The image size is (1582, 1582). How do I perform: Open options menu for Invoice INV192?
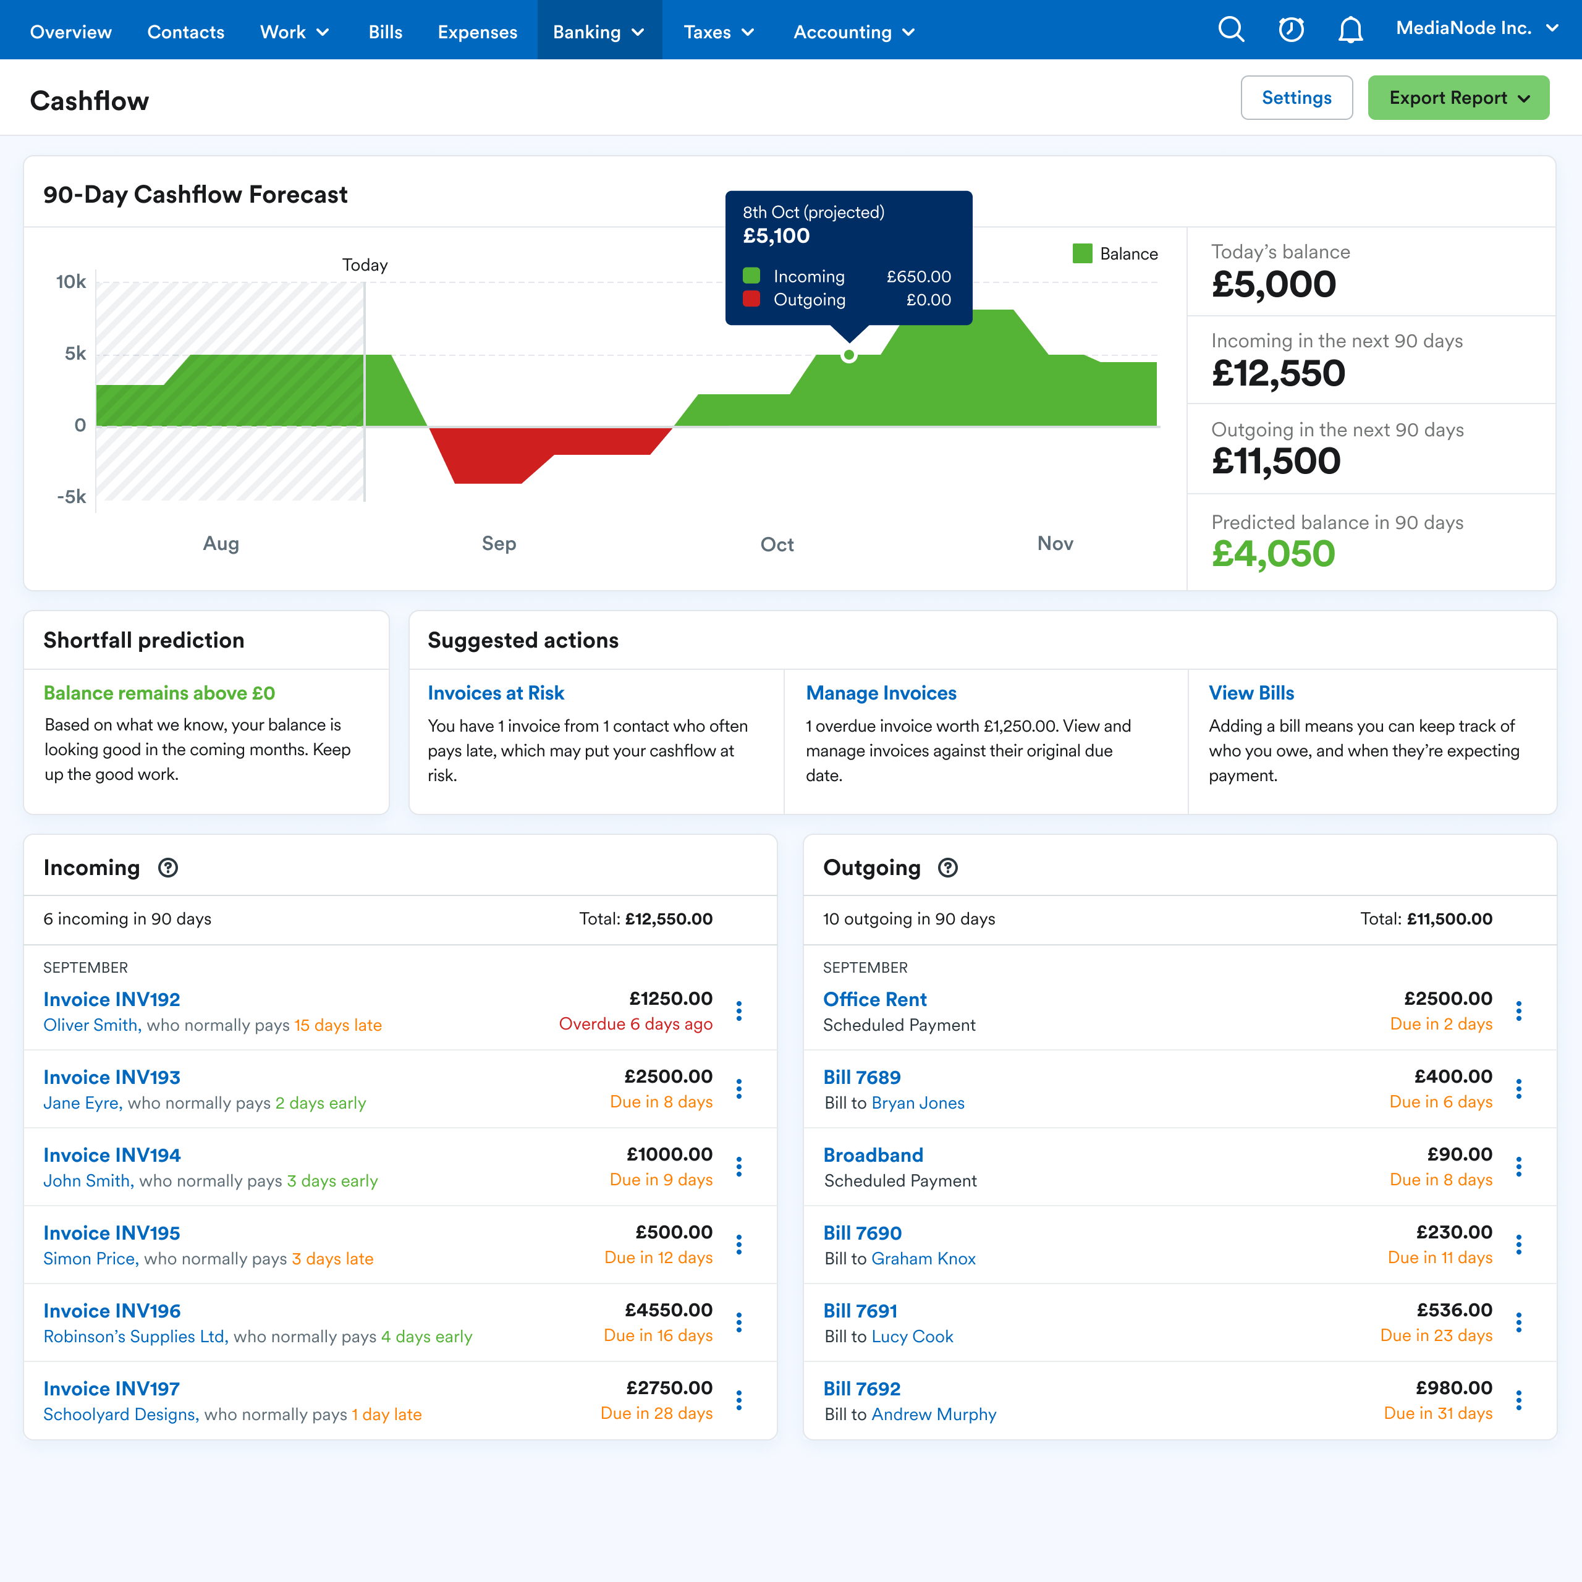pyautogui.click(x=738, y=1011)
